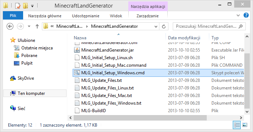Expand the breadcrumb arrow after MinecraftLa...
Image resolution: width=253 pixels, height=132 pixels.
[87, 26]
